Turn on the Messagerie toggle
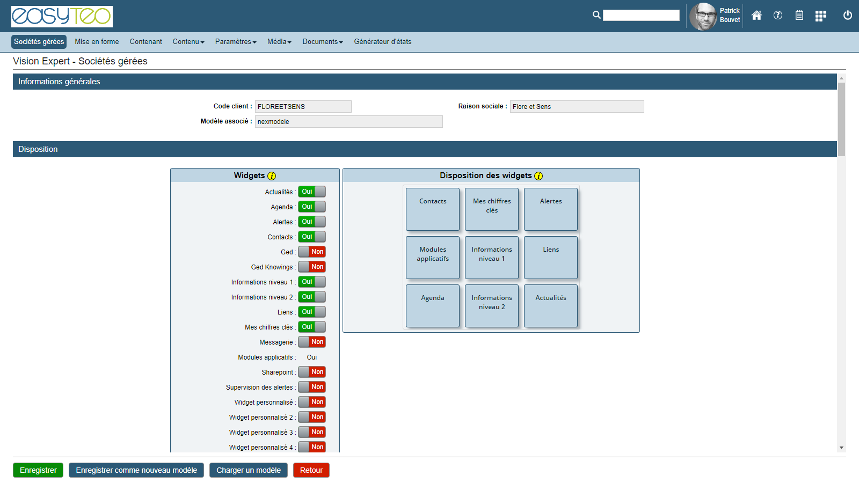This screenshot has height=483, width=859. (x=312, y=342)
